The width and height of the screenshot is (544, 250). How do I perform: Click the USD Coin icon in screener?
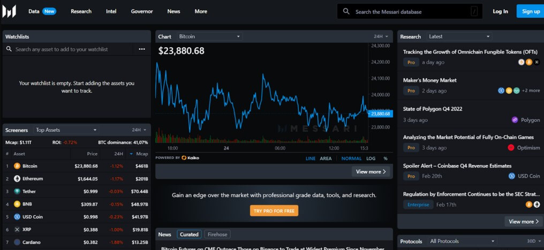(x=17, y=217)
